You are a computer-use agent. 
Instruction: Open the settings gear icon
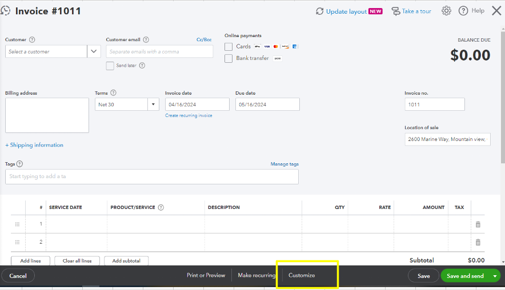446,11
